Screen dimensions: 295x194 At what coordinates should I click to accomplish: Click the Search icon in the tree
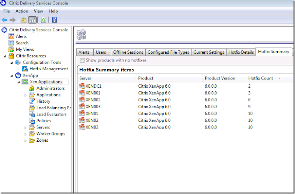pos(11,43)
